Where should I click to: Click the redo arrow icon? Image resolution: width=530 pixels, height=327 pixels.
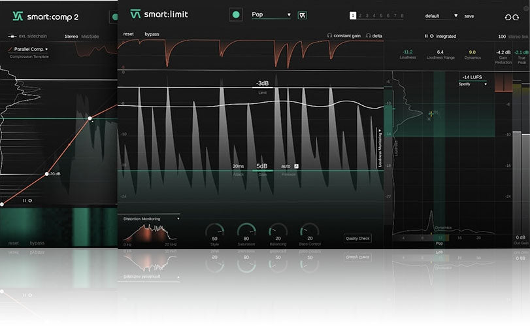coord(516,17)
